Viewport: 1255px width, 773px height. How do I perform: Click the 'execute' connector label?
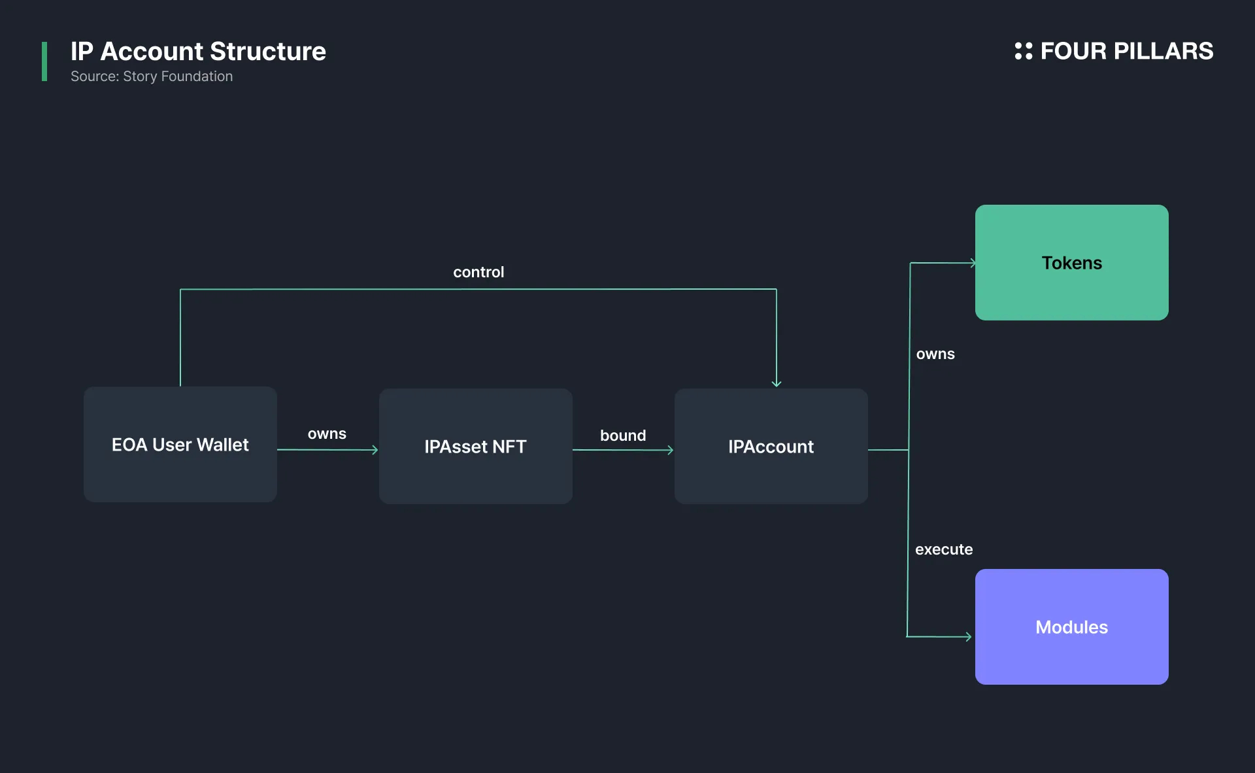click(x=944, y=549)
